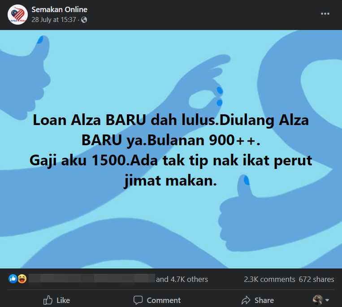The image size is (342, 307).
Task: Click the laughing Haha reaction icon
Action: click(x=22, y=279)
